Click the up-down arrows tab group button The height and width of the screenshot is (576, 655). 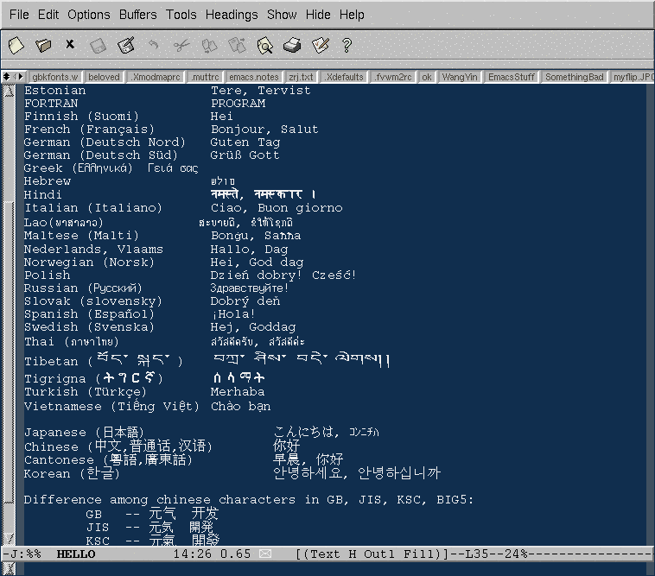coord(8,77)
